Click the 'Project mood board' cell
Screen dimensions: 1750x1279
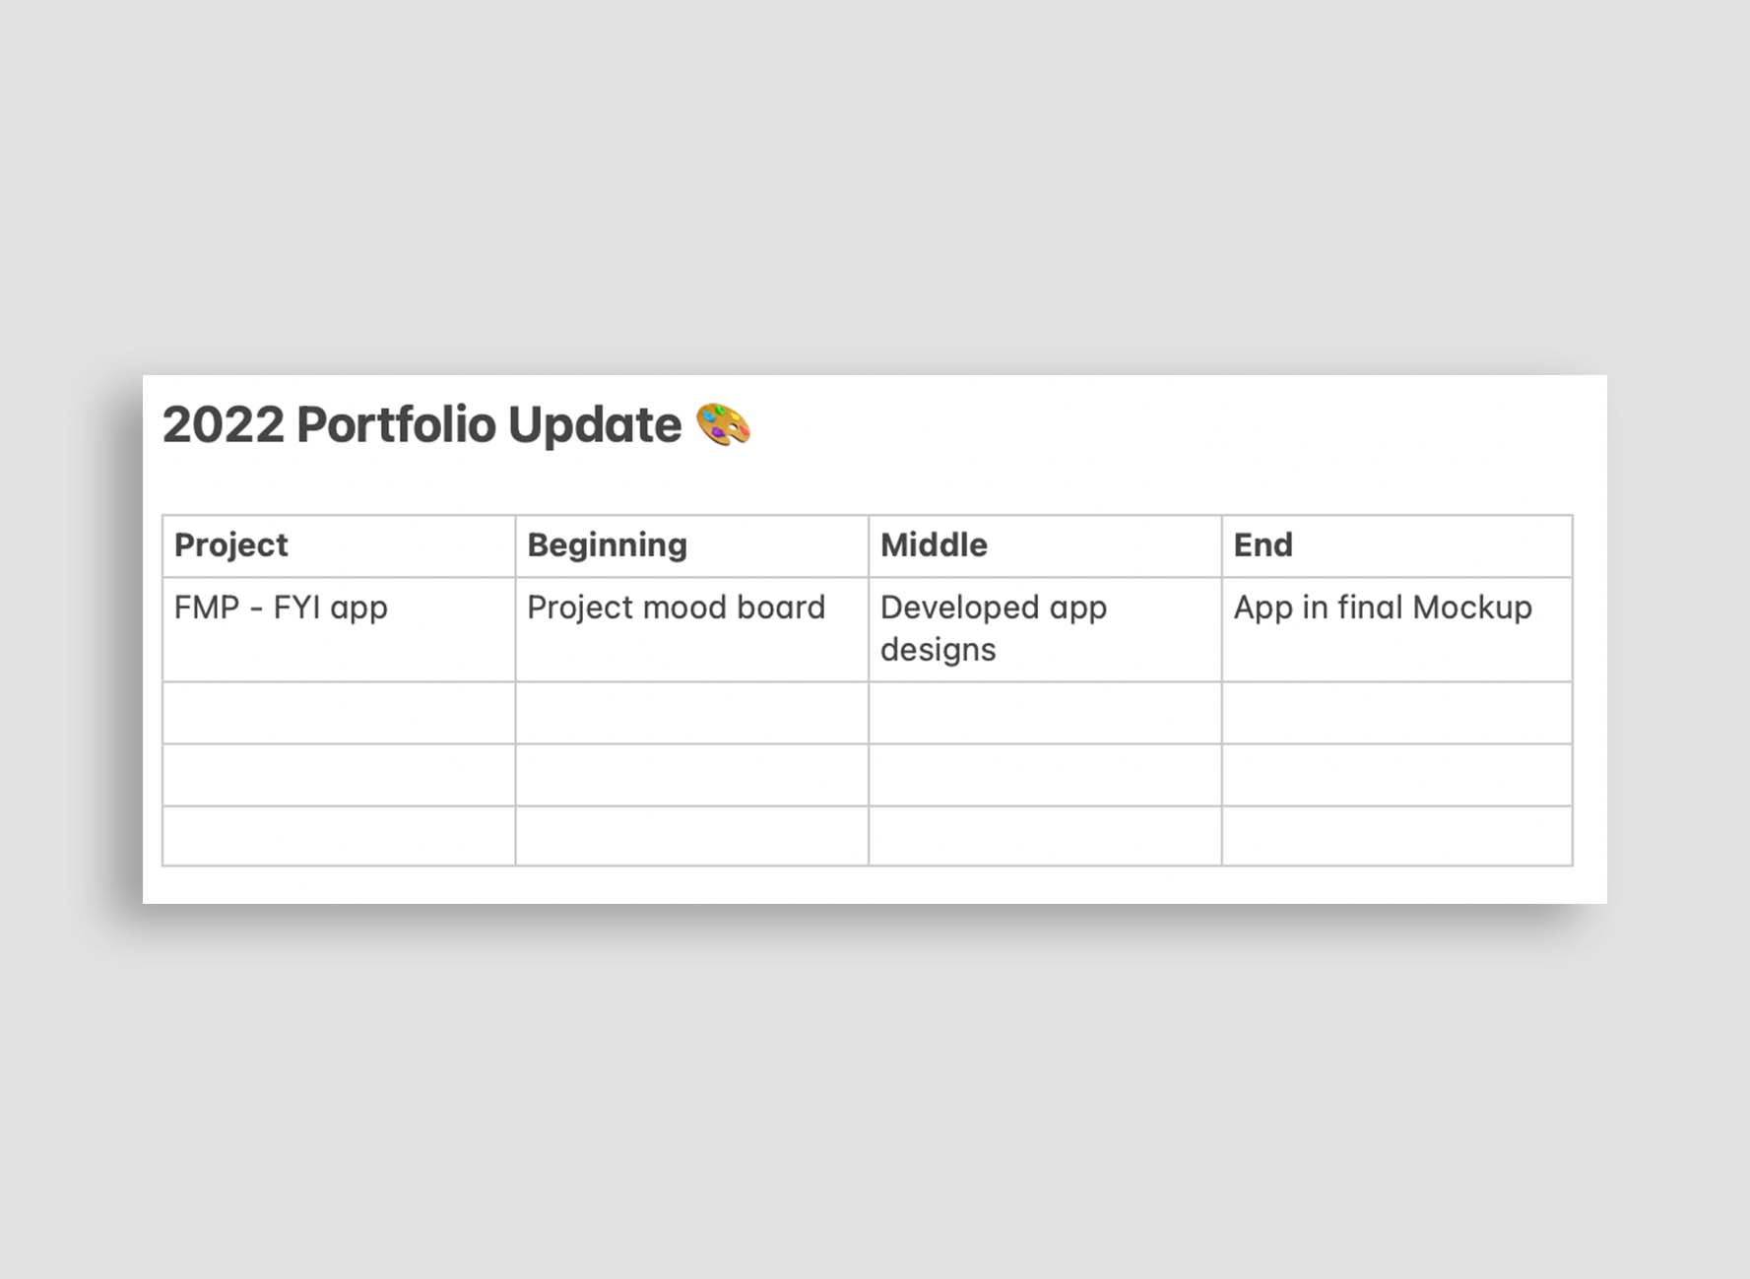[x=692, y=629]
